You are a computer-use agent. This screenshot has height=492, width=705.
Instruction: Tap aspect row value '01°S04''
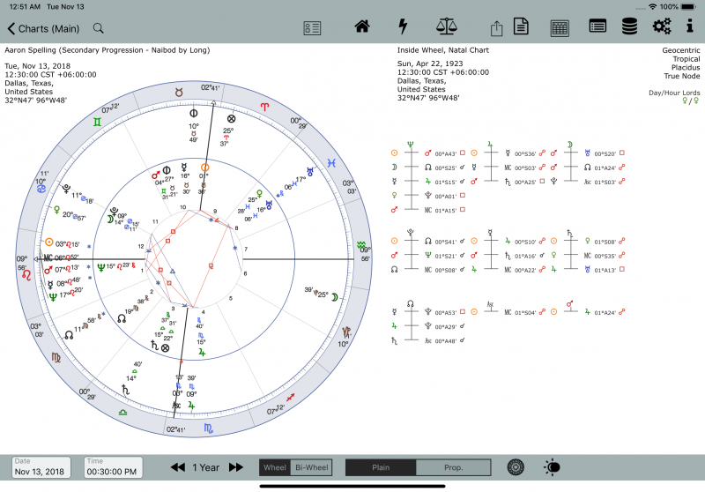[525, 312]
